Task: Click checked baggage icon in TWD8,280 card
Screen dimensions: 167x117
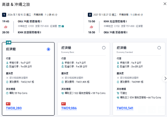Action: point(7,66)
